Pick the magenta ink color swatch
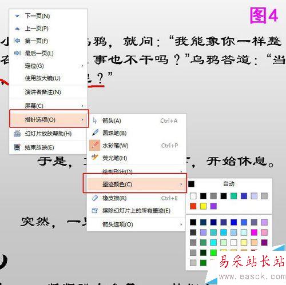The width and height of the screenshot is (286, 285). pos(254,232)
